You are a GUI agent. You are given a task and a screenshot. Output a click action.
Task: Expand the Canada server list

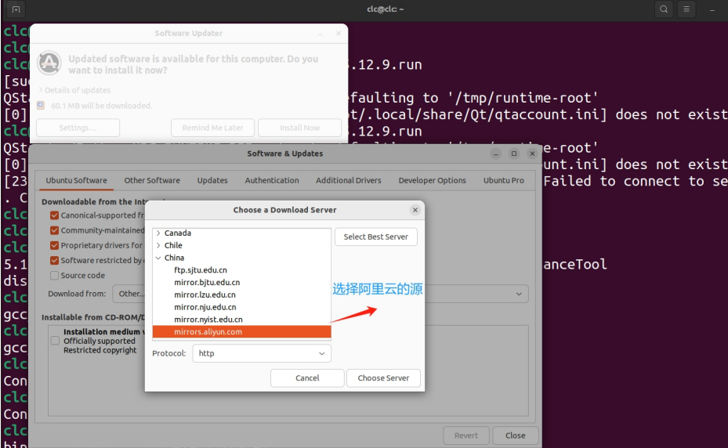click(158, 233)
